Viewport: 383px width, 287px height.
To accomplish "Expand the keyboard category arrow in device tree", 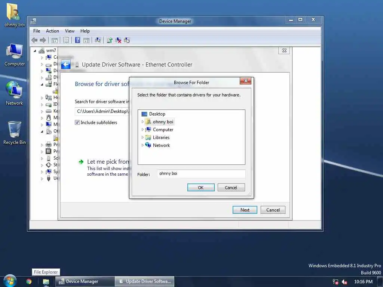I will point(42,111).
